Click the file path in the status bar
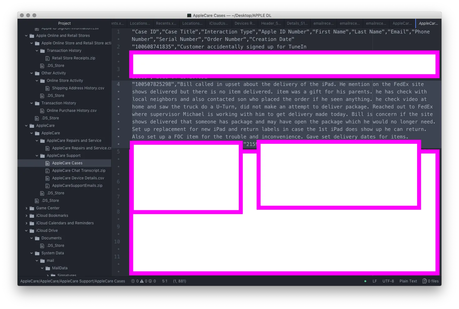 click(x=73, y=281)
